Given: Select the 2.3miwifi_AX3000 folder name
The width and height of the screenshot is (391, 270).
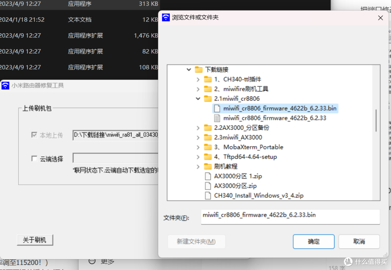Looking at the screenshot, I should 238,137.
